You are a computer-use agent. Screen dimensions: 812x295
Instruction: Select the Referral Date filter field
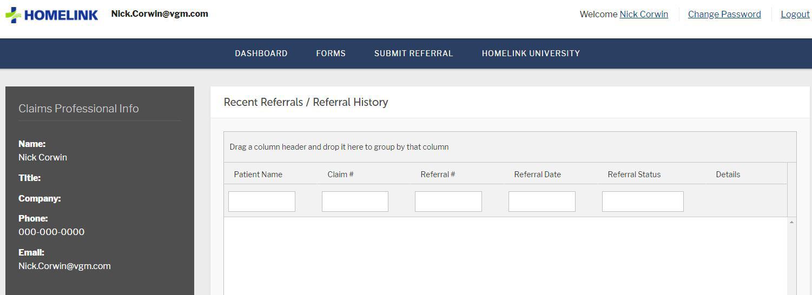click(542, 202)
